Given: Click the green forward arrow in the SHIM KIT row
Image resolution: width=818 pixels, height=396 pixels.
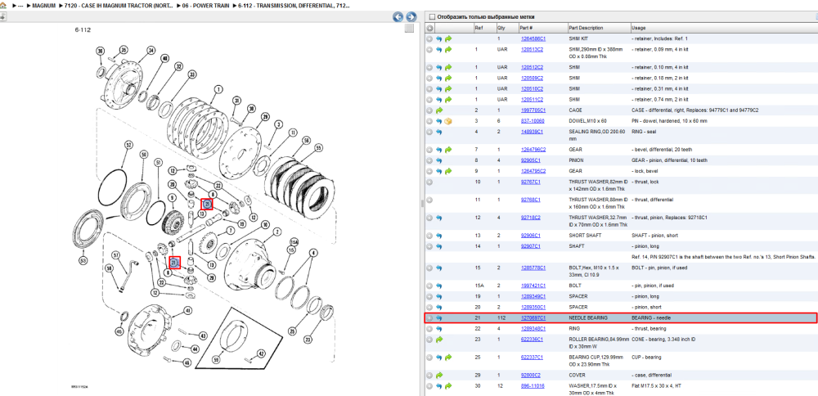Looking at the screenshot, I should tap(448, 38).
